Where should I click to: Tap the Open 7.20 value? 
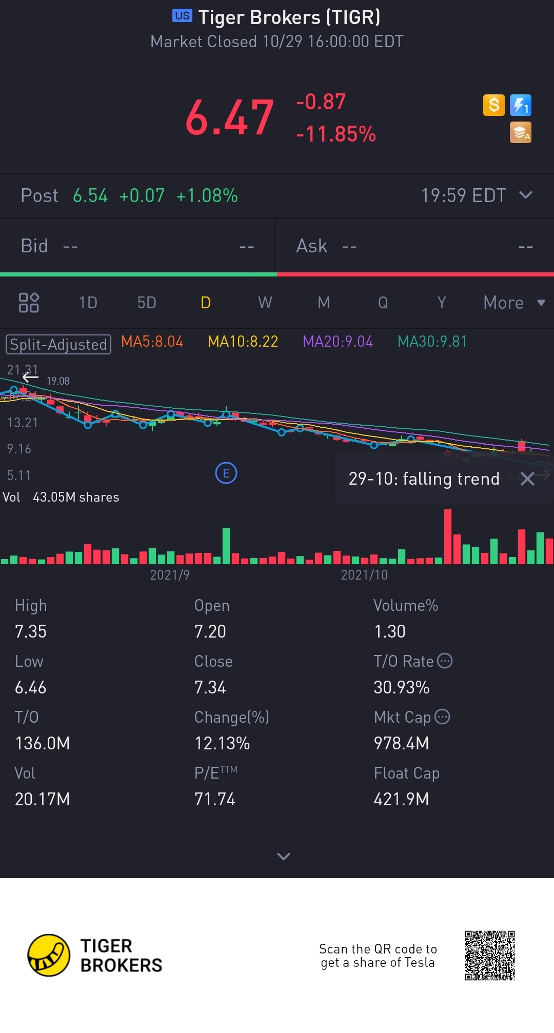210,631
